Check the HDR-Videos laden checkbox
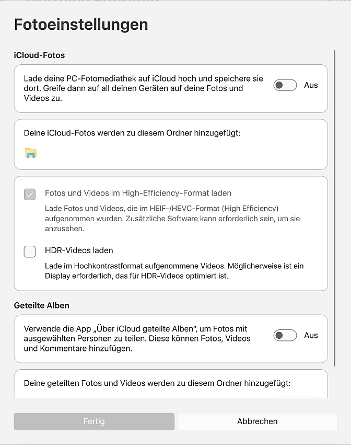This screenshot has width=351, height=445. (x=30, y=252)
